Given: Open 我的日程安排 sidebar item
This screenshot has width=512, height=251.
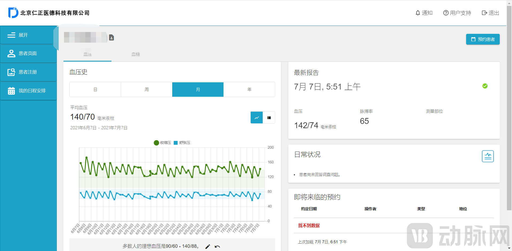Looking at the screenshot, I should pos(28,91).
